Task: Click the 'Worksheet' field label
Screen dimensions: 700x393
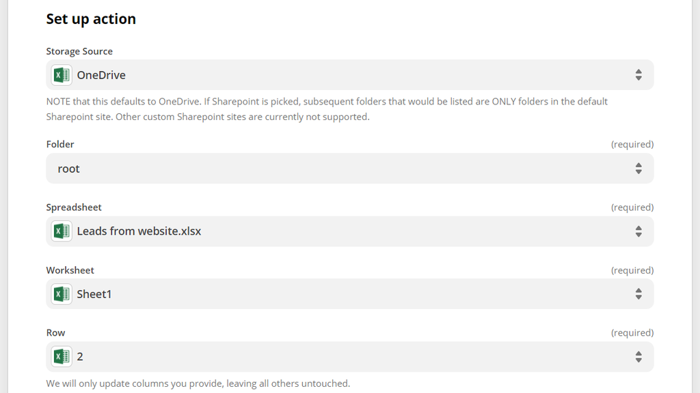Action: tap(70, 270)
